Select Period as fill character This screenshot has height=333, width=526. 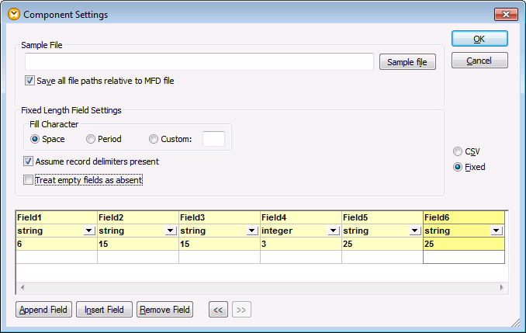92,139
